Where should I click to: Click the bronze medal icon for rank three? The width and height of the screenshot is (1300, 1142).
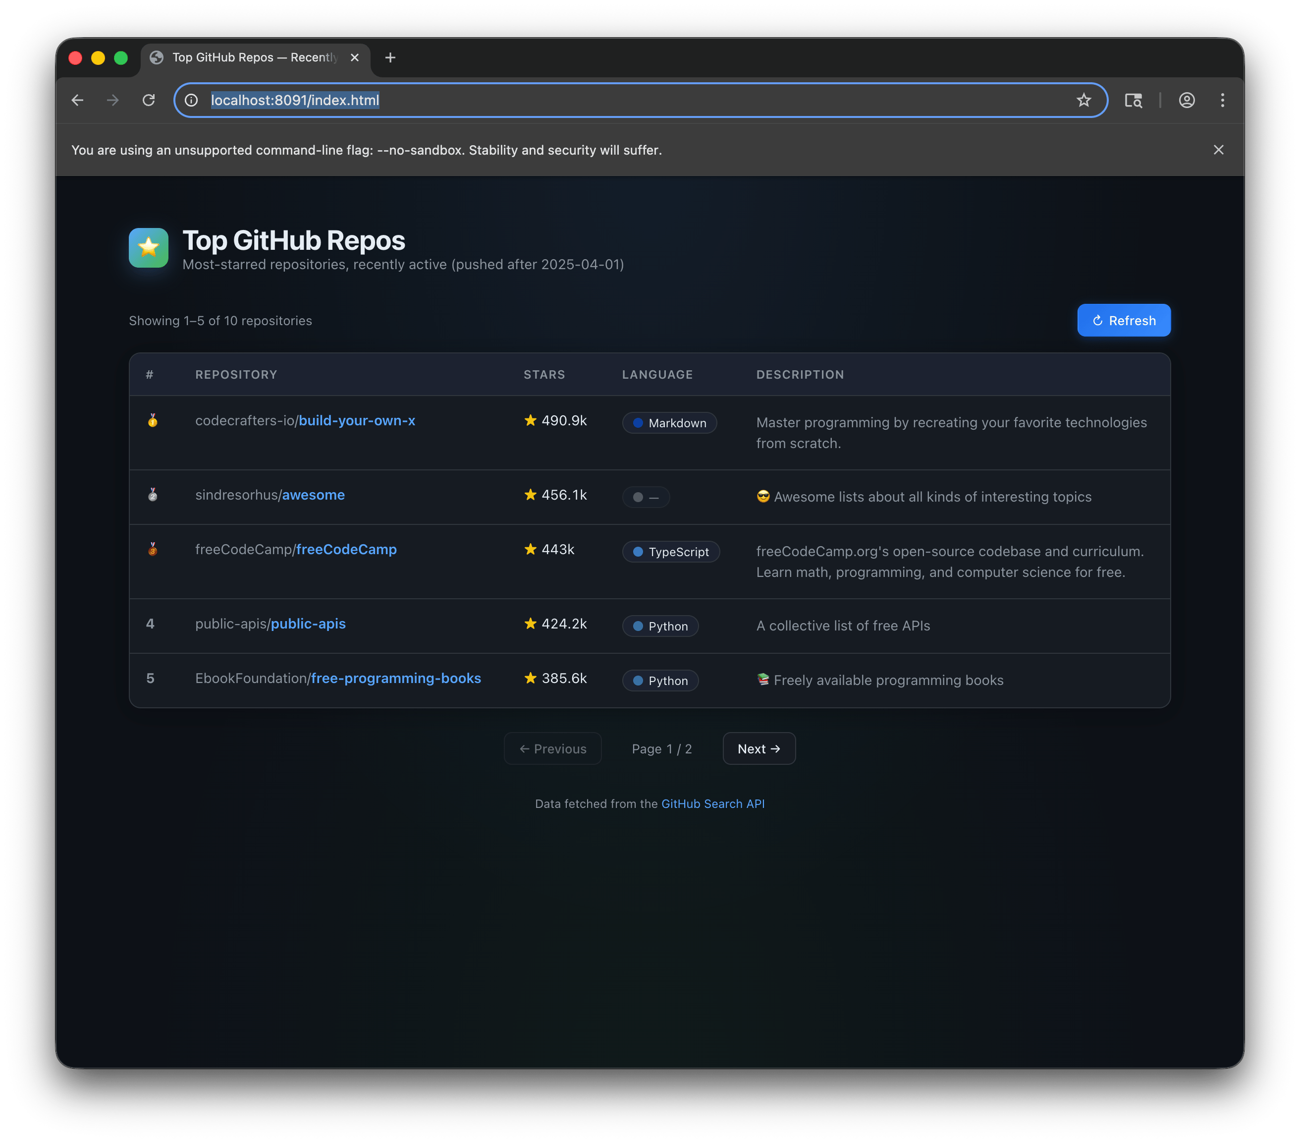pyautogui.click(x=153, y=549)
